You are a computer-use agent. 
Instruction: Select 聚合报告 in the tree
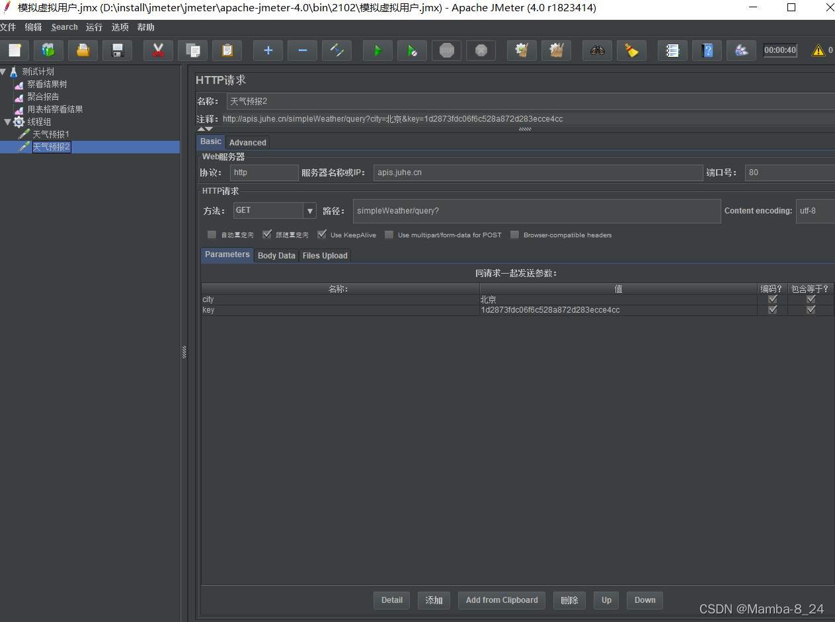click(x=43, y=97)
